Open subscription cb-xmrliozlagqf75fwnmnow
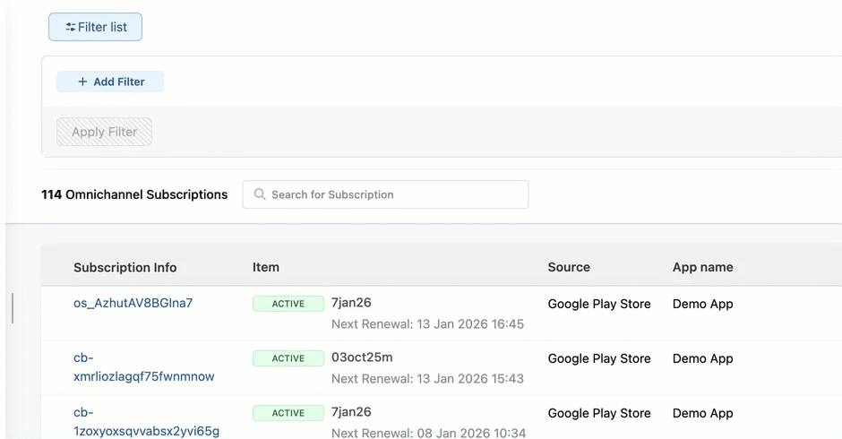 pyautogui.click(x=143, y=367)
